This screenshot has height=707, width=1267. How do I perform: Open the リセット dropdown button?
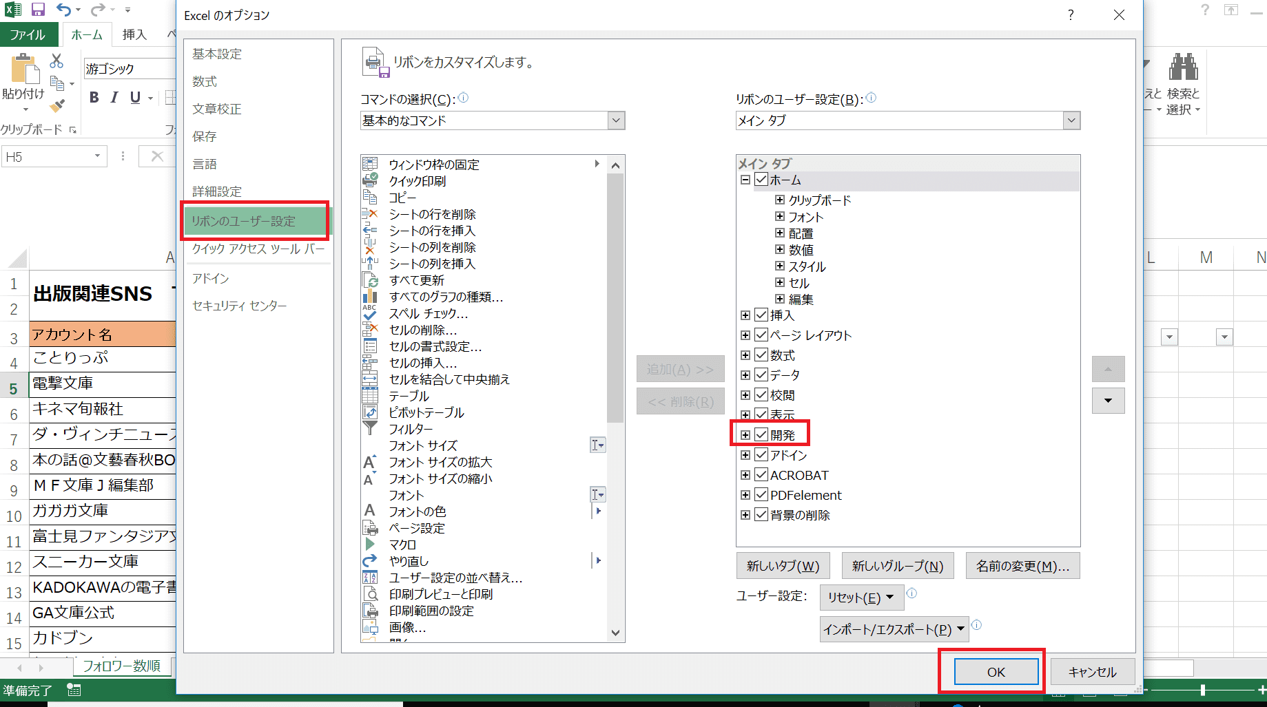pos(861,598)
